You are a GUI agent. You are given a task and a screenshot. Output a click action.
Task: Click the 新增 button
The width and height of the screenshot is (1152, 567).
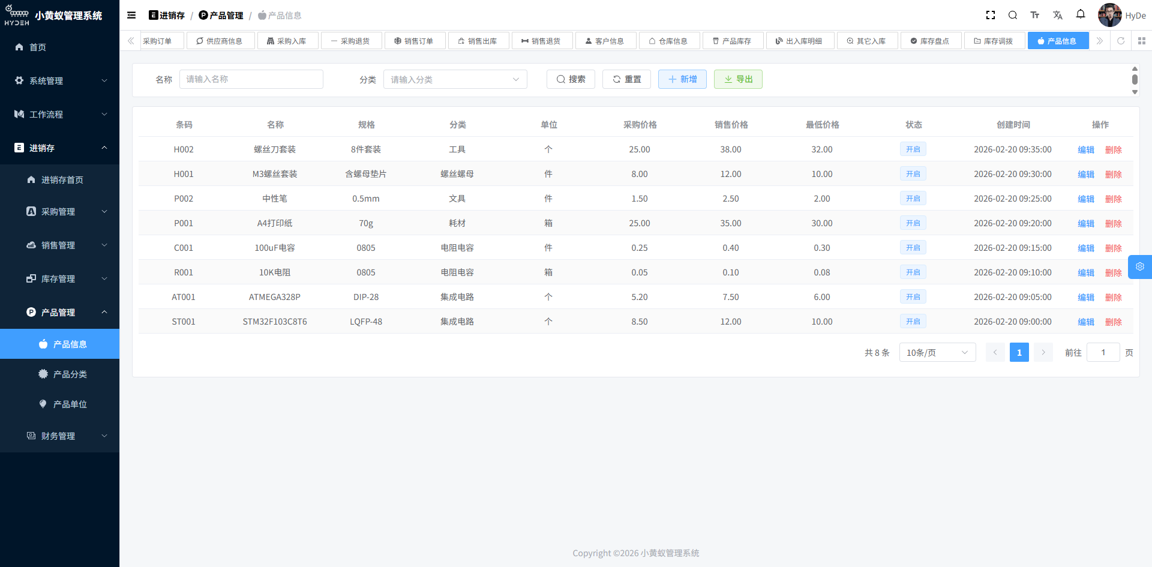pos(682,79)
